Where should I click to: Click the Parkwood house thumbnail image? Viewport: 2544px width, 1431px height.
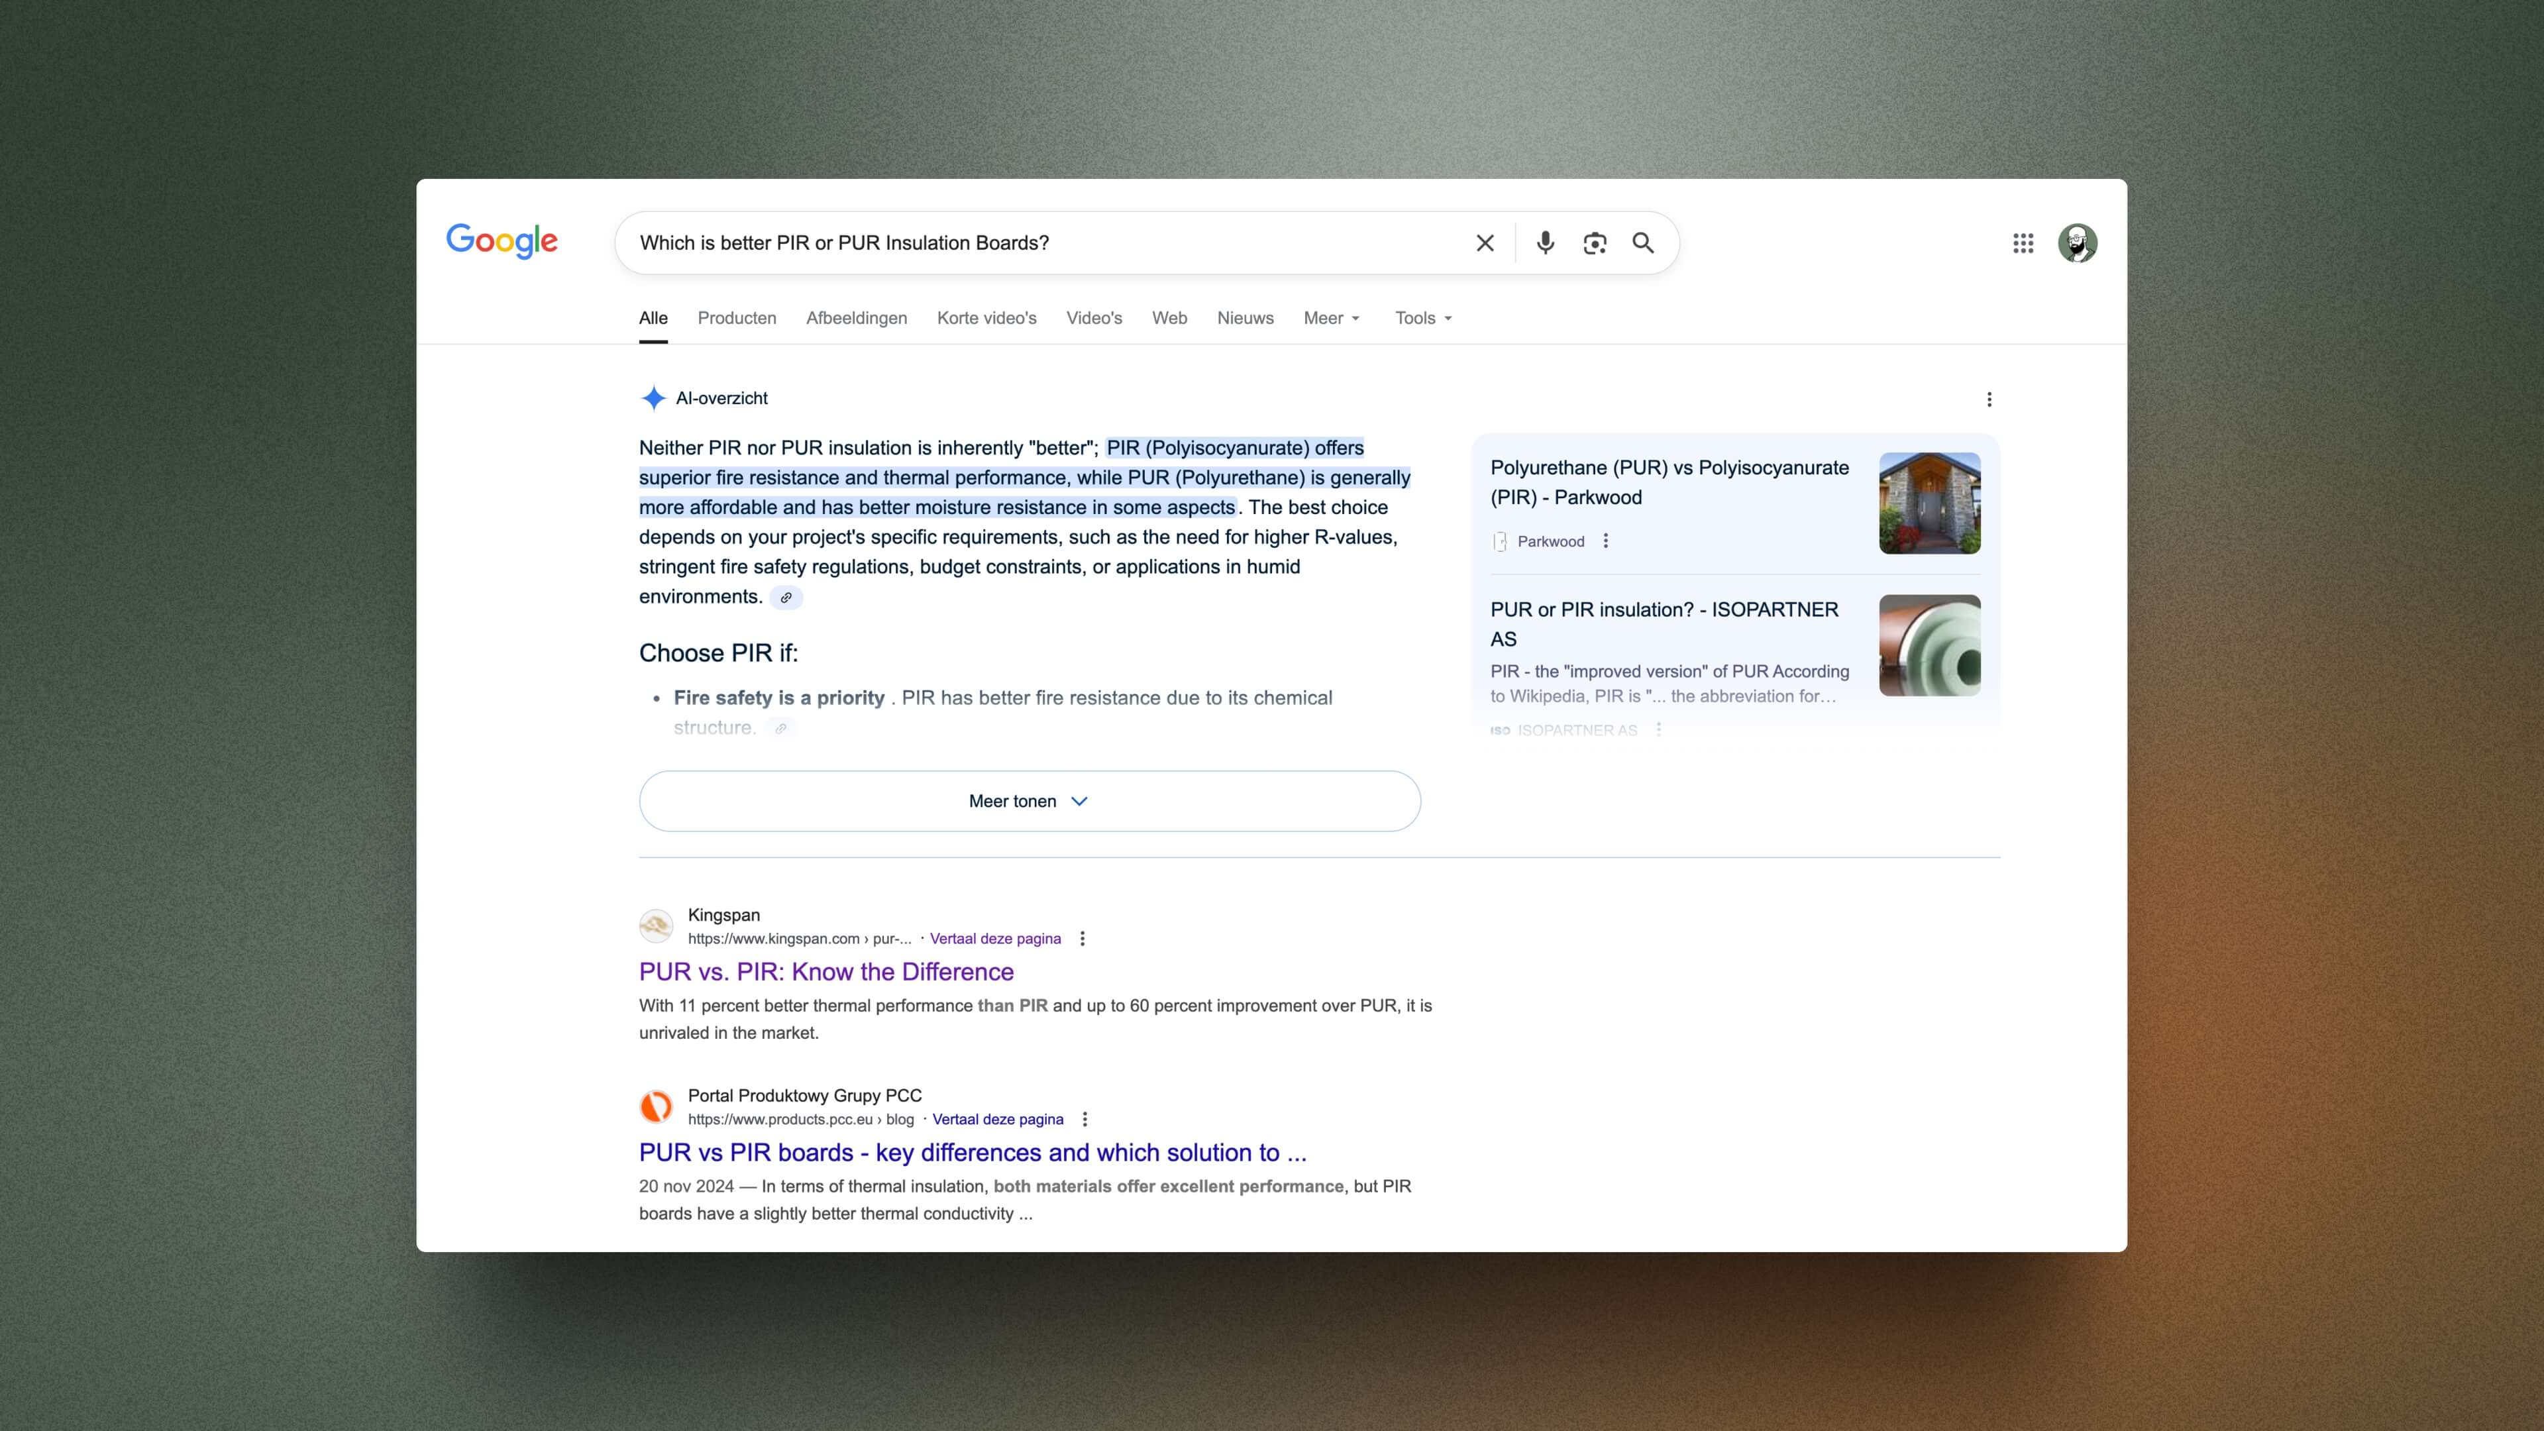pyautogui.click(x=1929, y=503)
